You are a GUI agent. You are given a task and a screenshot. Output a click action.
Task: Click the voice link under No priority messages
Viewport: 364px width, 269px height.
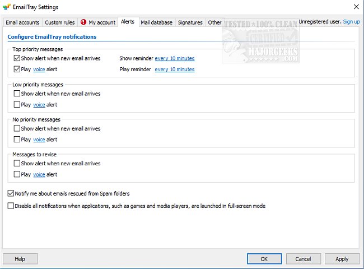pyautogui.click(x=39, y=140)
